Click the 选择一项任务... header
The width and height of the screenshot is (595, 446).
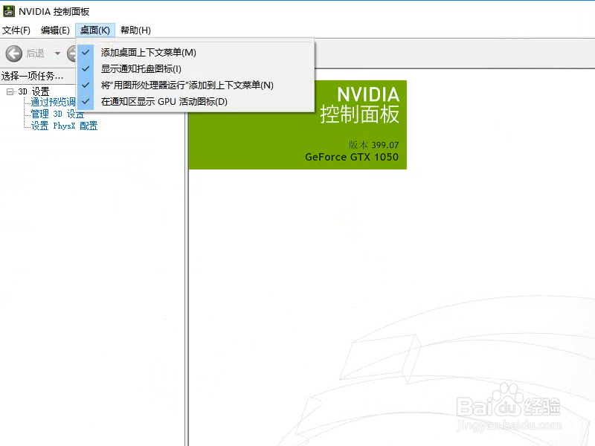pyautogui.click(x=32, y=76)
